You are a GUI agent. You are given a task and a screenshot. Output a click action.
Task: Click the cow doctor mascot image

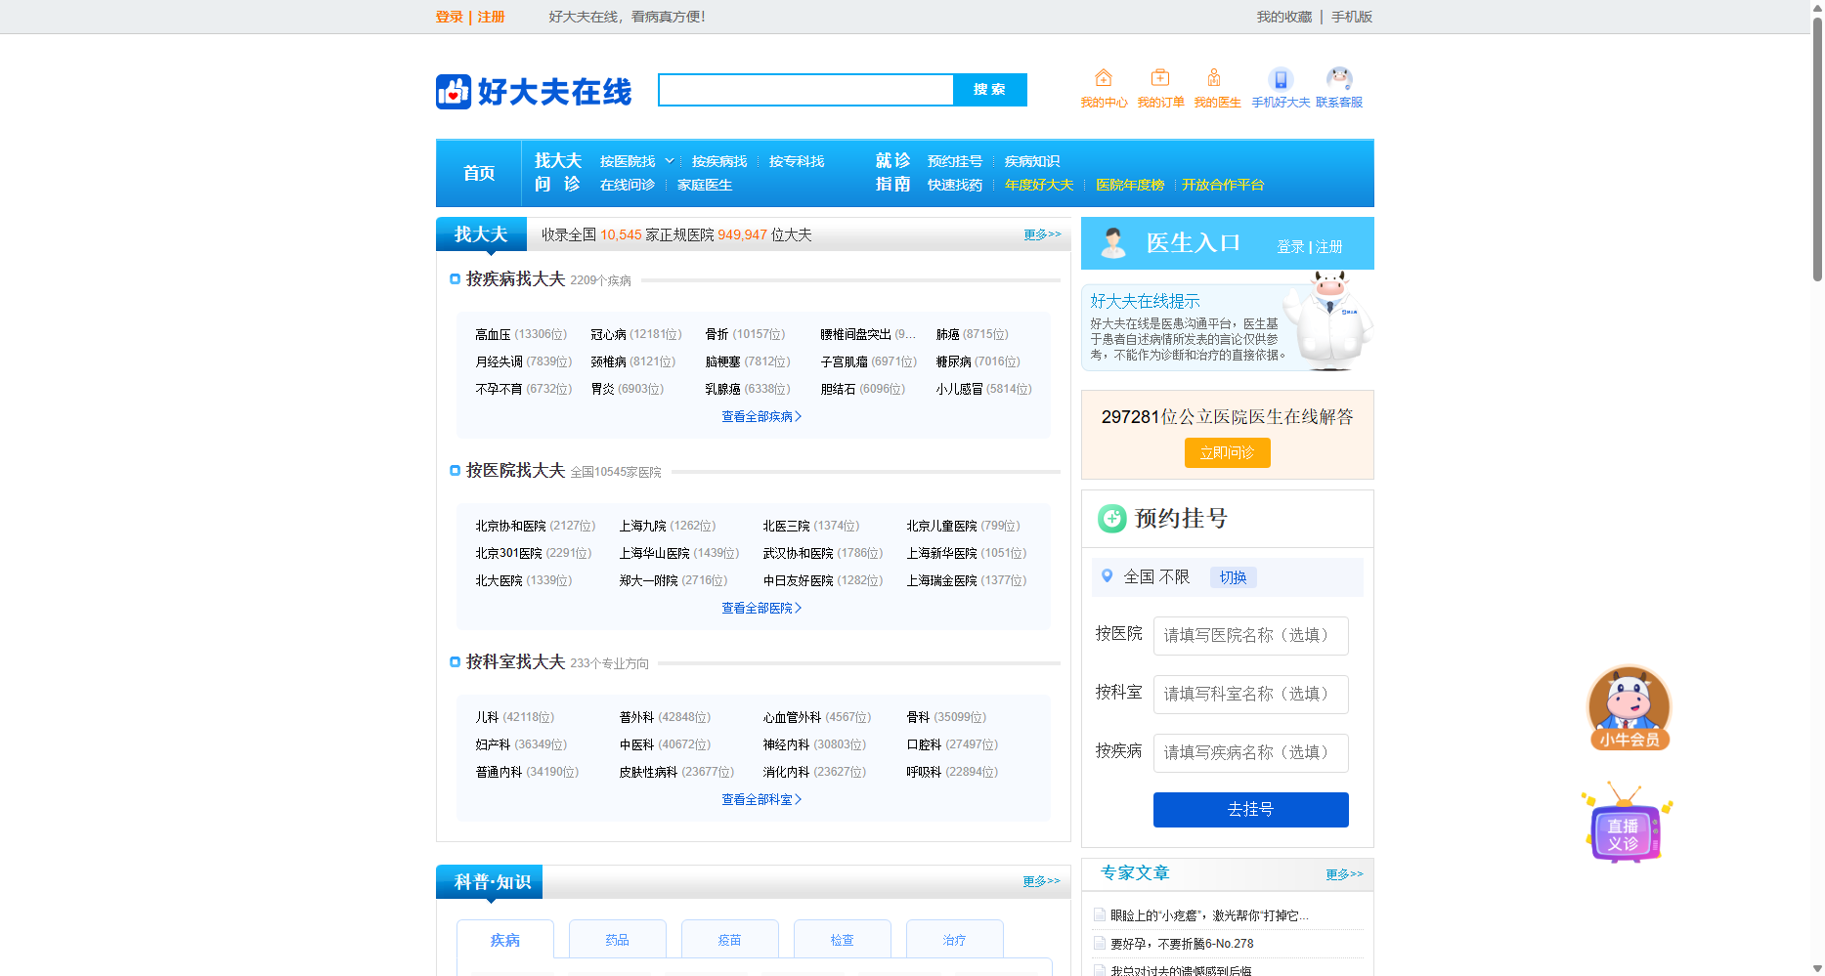[1328, 320]
